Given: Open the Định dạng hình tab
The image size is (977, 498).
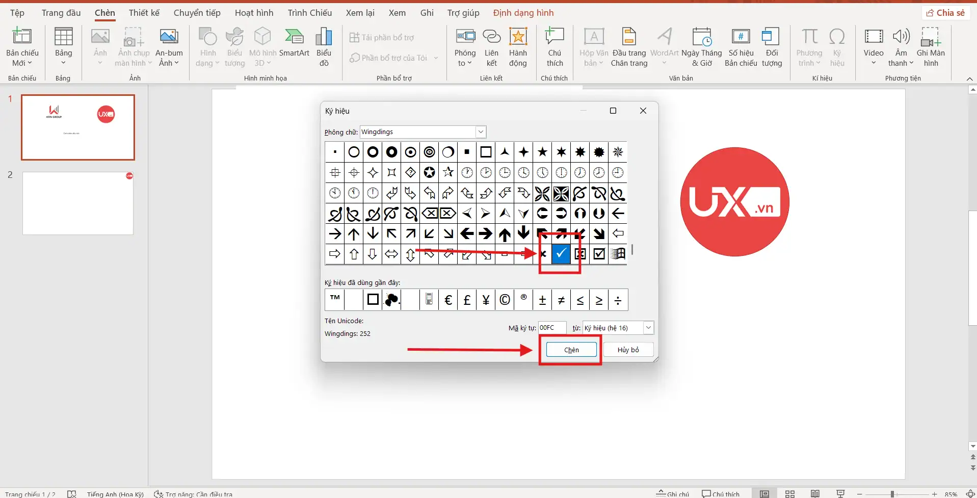Looking at the screenshot, I should click(x=523, y=13).
